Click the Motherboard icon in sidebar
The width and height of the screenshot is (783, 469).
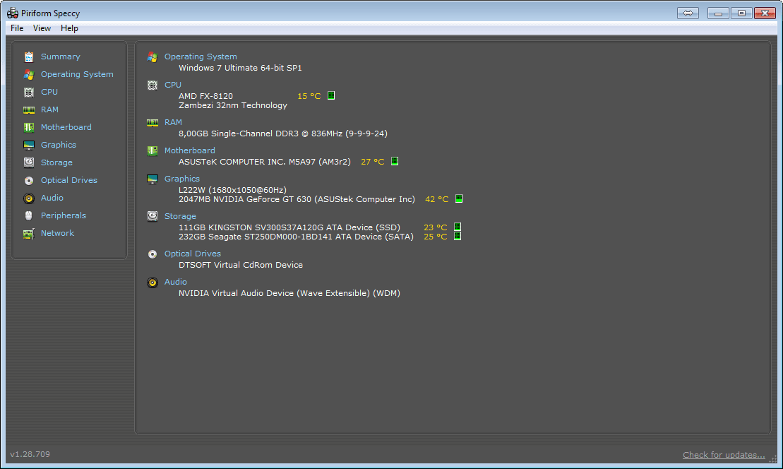pyautogui.click(x=29, y=127)
